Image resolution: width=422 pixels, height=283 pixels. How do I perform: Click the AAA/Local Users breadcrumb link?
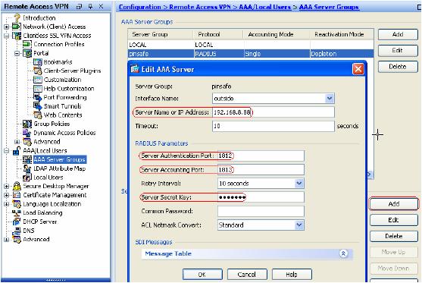[x=265, y=7]
